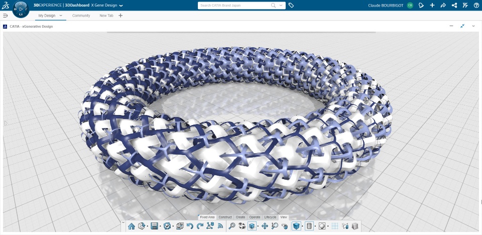Image resolution: width=482 pixels, height=235 pixels.
Task: Expand the X Gene Design dashboard dropdown
Action: tap(121, 6)
